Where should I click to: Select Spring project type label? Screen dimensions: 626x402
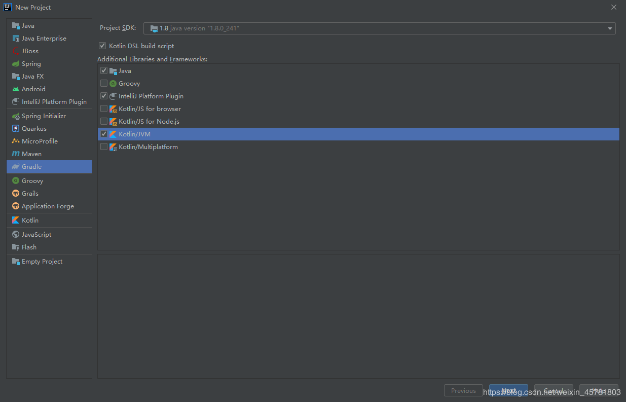tap(31, 63)
